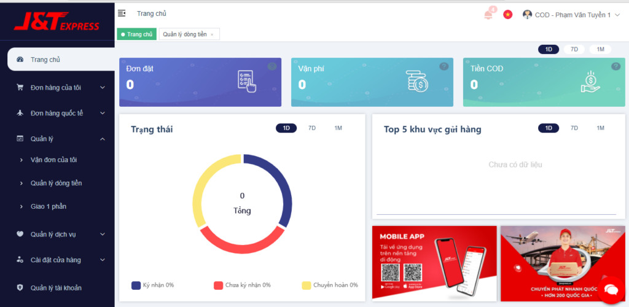629x307 pixels.
Task: Click the help icon on Tiền COD card
Action: (x=615, y=66)
